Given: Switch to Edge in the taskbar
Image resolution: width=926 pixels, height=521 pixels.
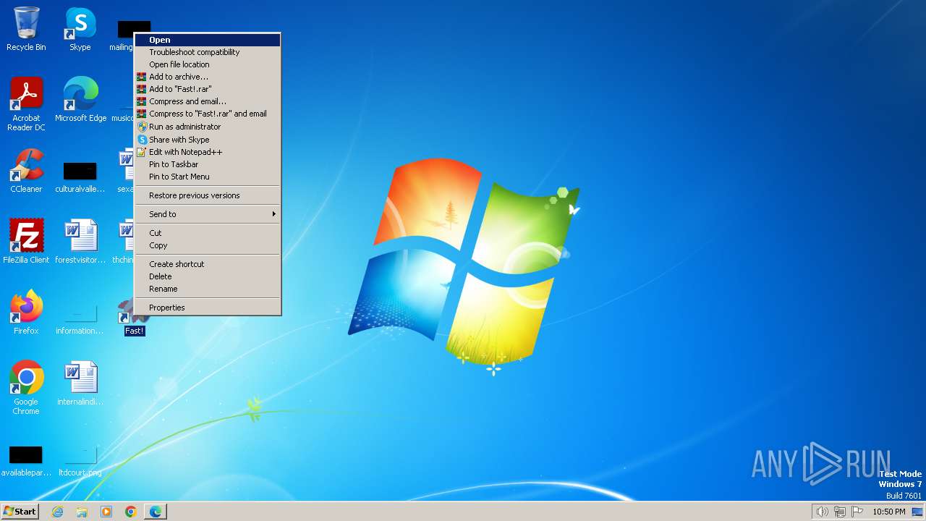Looking at the screenshot, I should [x=156, y=512].
